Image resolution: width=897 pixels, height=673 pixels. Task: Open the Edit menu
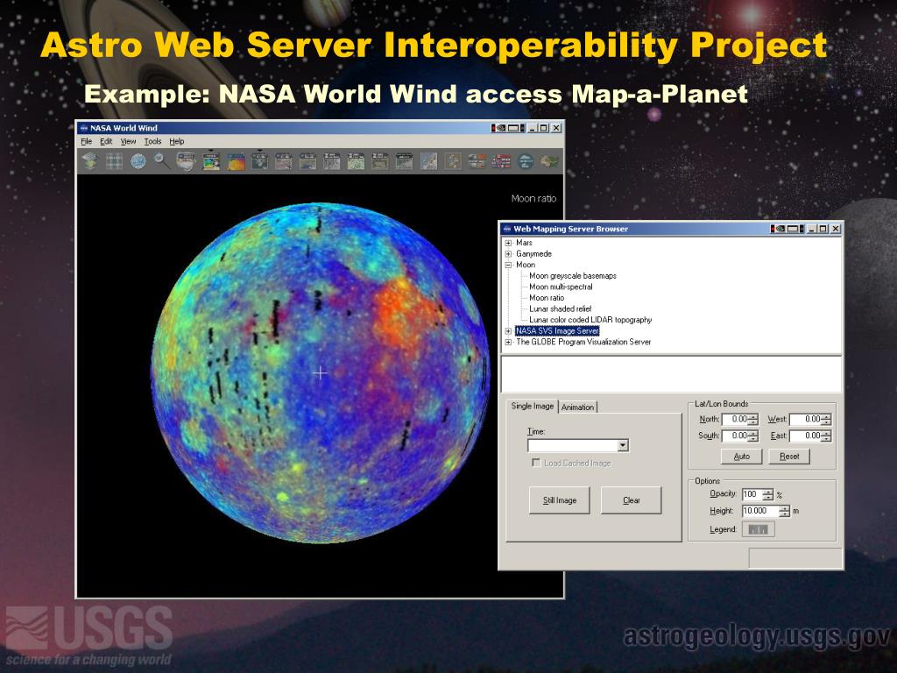click(106, 141)
